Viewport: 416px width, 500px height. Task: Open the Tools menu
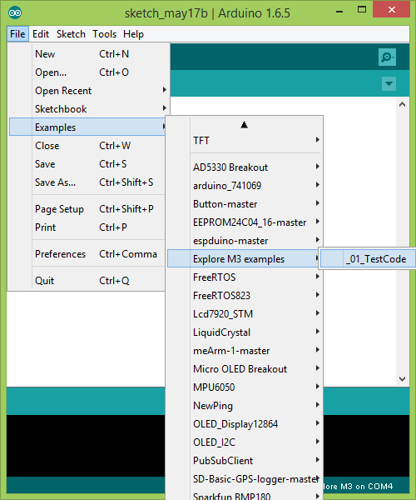(104, 34)
